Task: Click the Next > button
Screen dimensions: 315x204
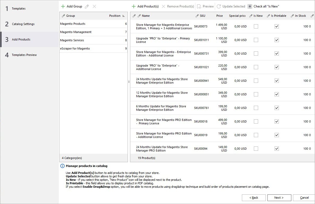Action: click(279, 198)
